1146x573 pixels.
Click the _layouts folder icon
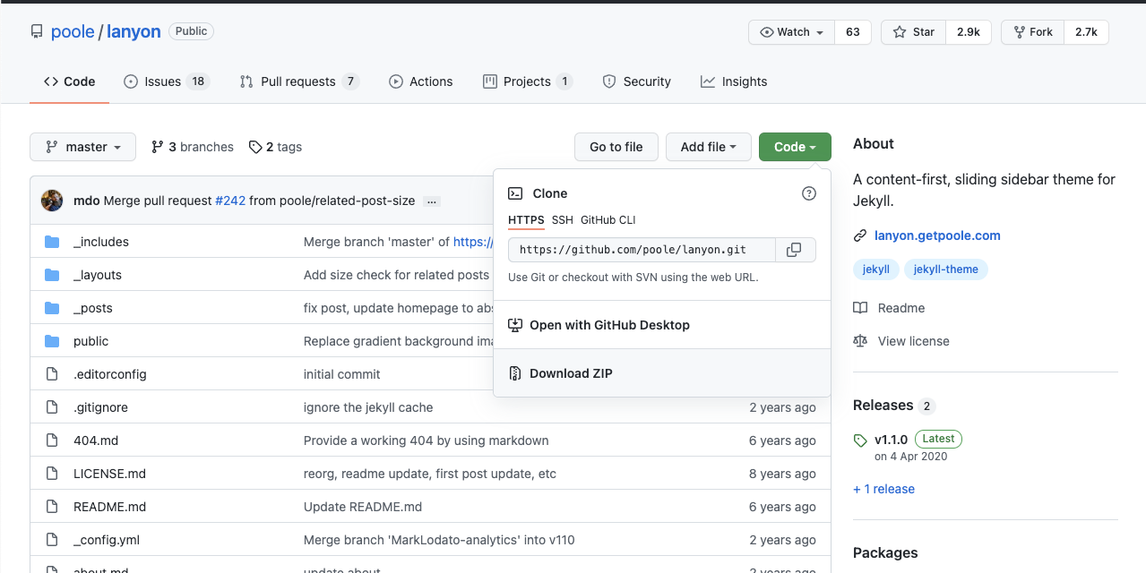52,275
